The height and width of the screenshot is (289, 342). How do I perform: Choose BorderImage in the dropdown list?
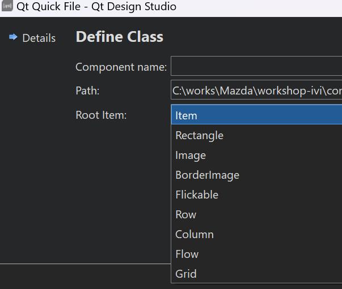(207, 175)
